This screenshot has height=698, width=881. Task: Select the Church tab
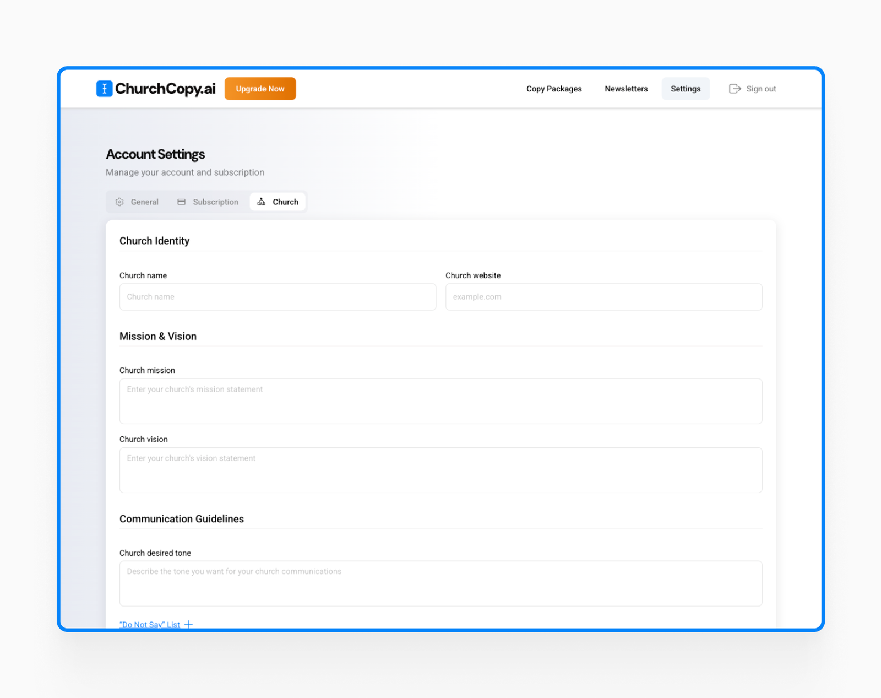pyautogui.click(x=285, y=202)
